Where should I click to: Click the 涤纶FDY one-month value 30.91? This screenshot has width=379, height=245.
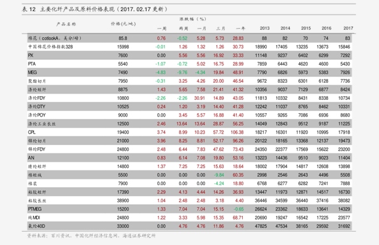click(x=199, y=98)
